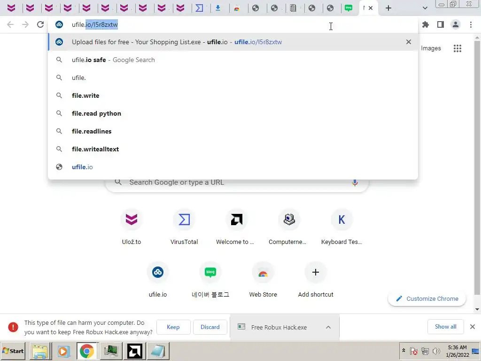Click the Customize Chrome button
The width and height of the screenshot is (481, 361).
427,298
